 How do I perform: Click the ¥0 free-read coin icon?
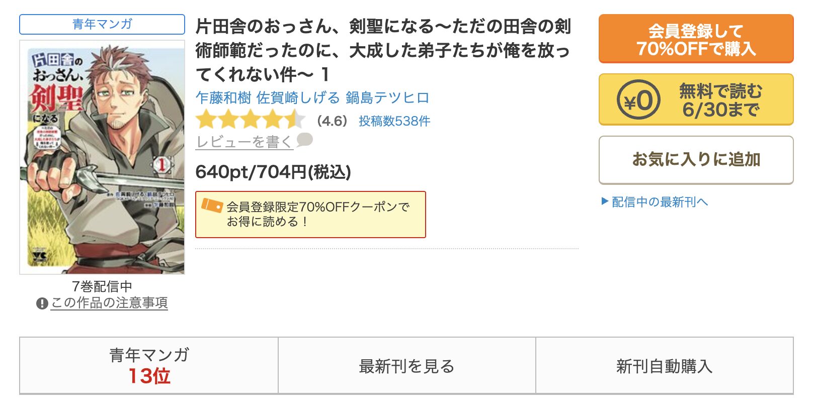click(638, 99)
